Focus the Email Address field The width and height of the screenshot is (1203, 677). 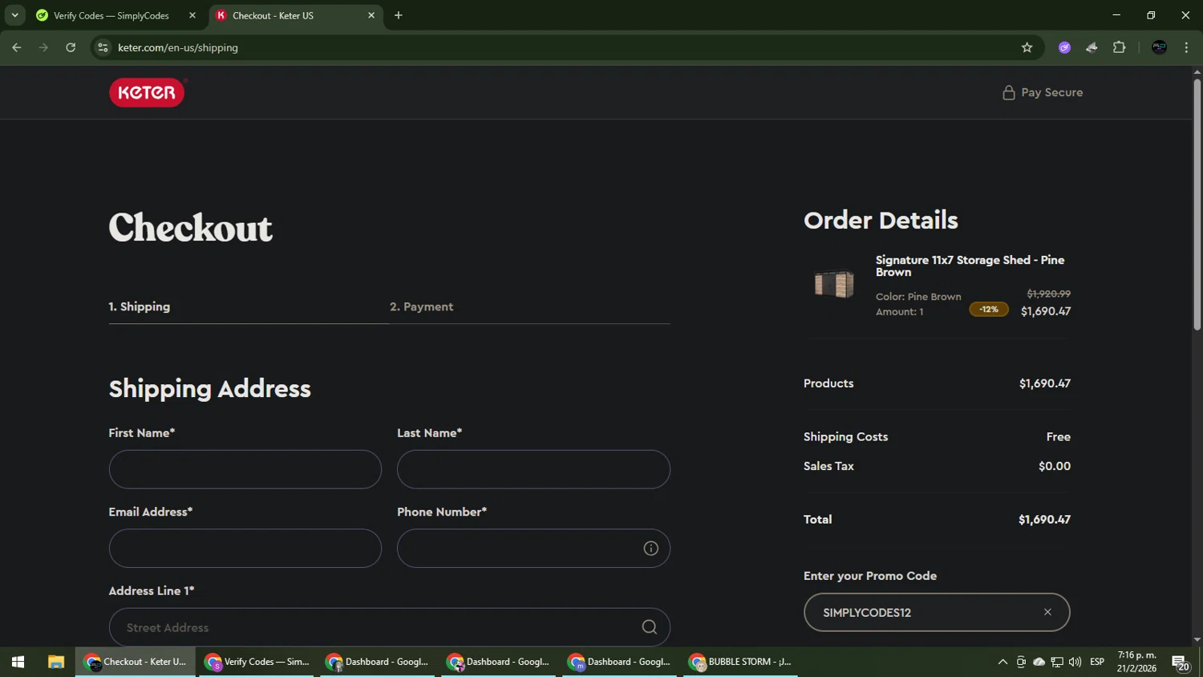(245, 549)
